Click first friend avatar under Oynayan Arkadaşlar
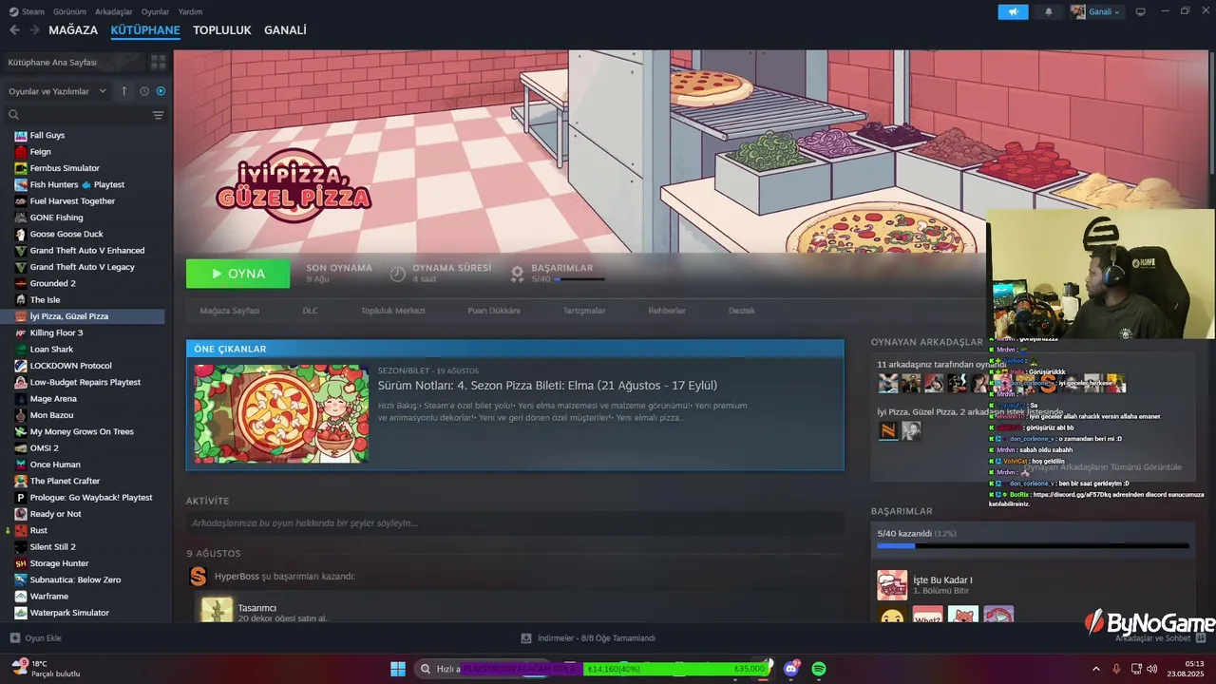 pyautogui.click(x=888, y=383)
